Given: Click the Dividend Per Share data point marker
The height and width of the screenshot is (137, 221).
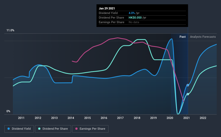Looking at the screenshot, I should tap(188, 94).
